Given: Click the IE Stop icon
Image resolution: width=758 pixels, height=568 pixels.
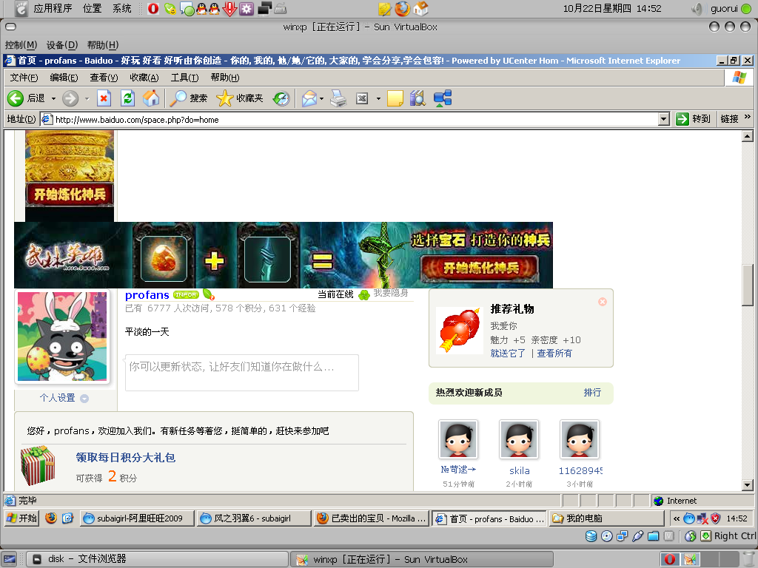Looking at the screenshot, I should click(104, 98).
